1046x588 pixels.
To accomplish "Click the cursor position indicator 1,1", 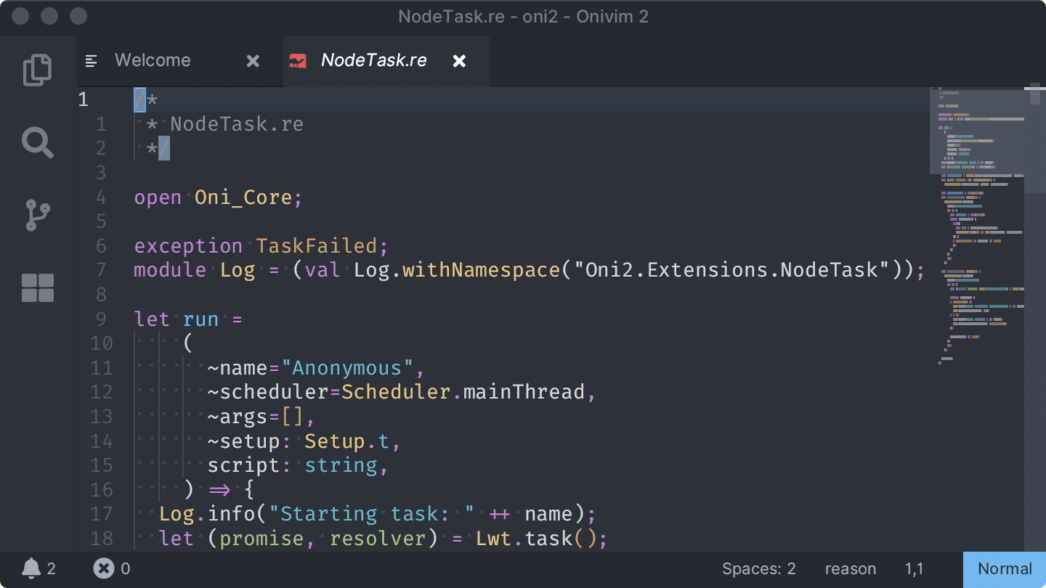I will tap(914, 568).
